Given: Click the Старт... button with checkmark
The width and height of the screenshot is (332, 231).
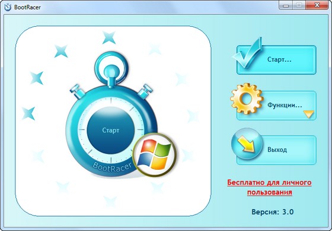Looking at the screenshot, I should coord(276,60).
